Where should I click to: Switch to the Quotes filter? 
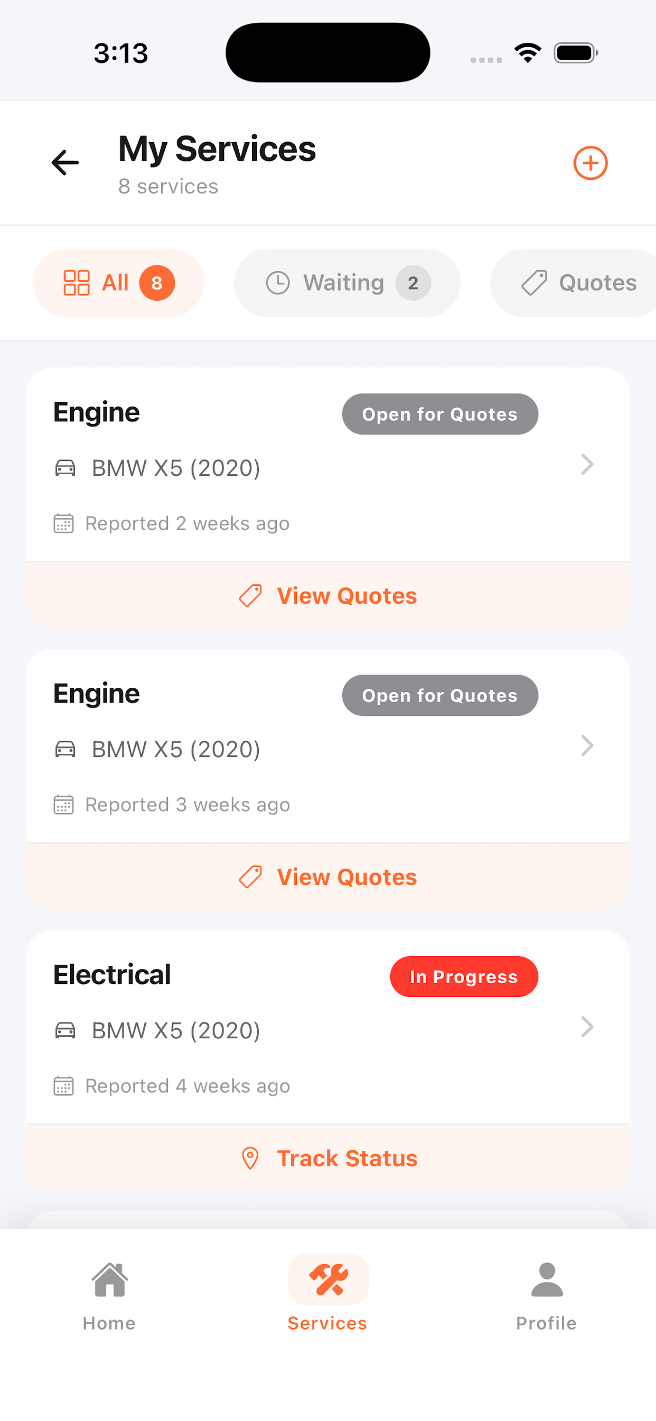573,282
